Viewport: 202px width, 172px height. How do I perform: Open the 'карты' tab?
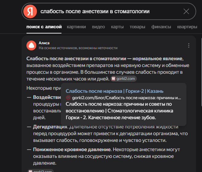pos(117,27)
